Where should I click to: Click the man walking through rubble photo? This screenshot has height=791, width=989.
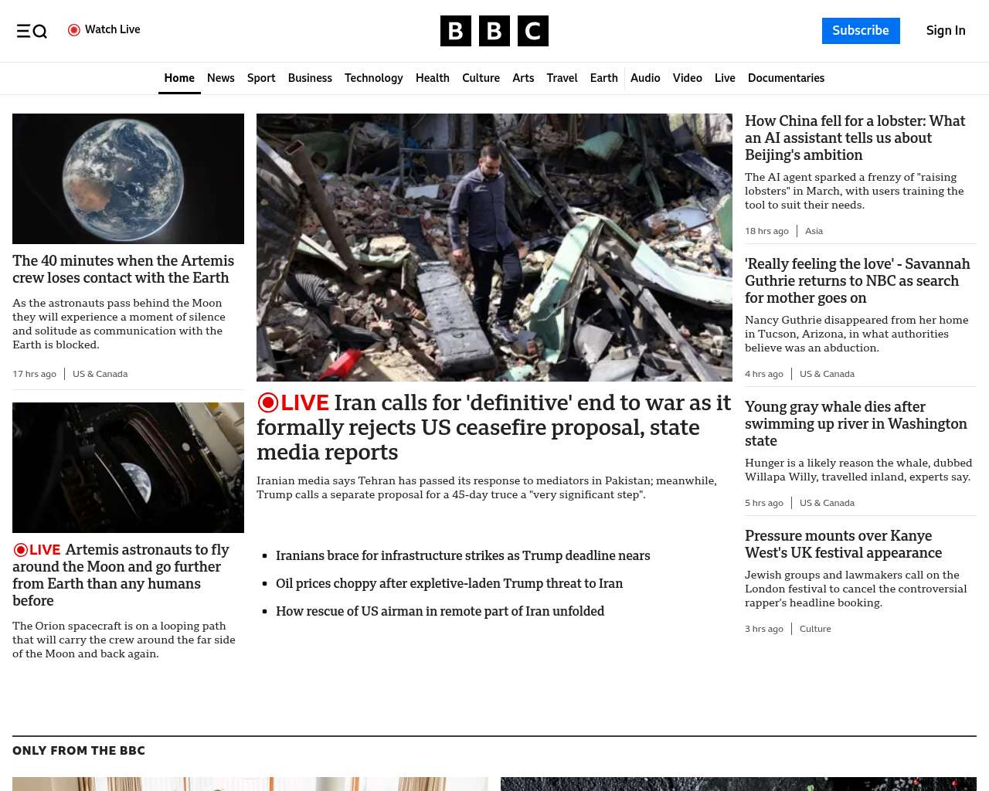coord(494,247)
